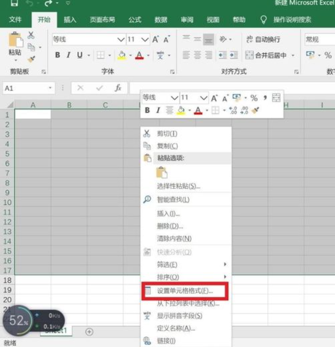335x347 pixels.
Task: Choose 智能查找(L) in context menu
Action: [x=186, y=200]
